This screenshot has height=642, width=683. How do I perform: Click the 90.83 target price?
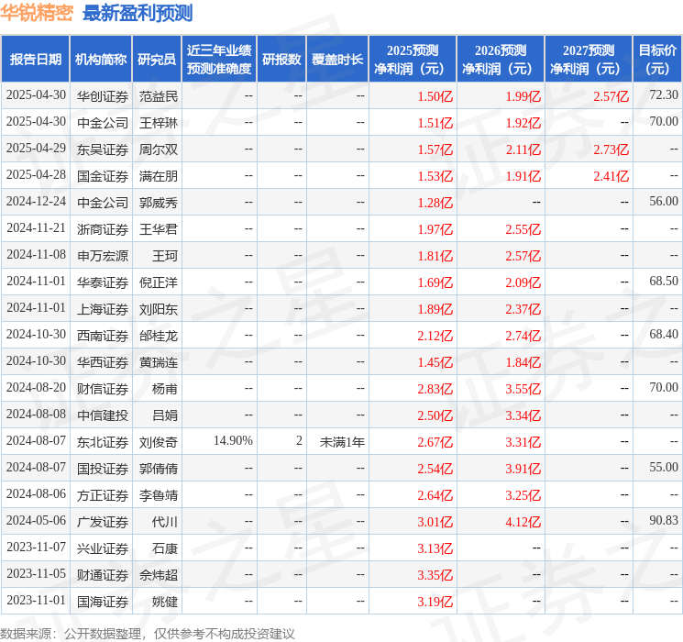(664, 520)
